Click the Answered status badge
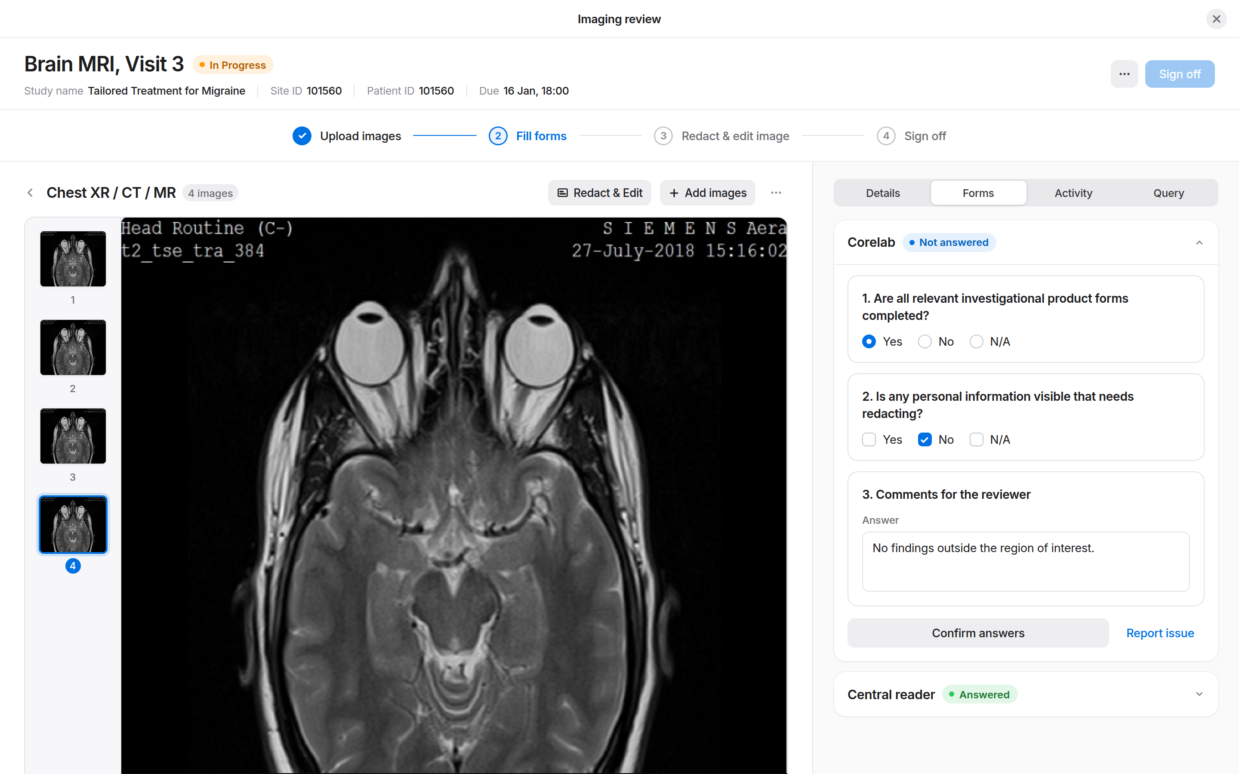 click(x=980, y=694)
